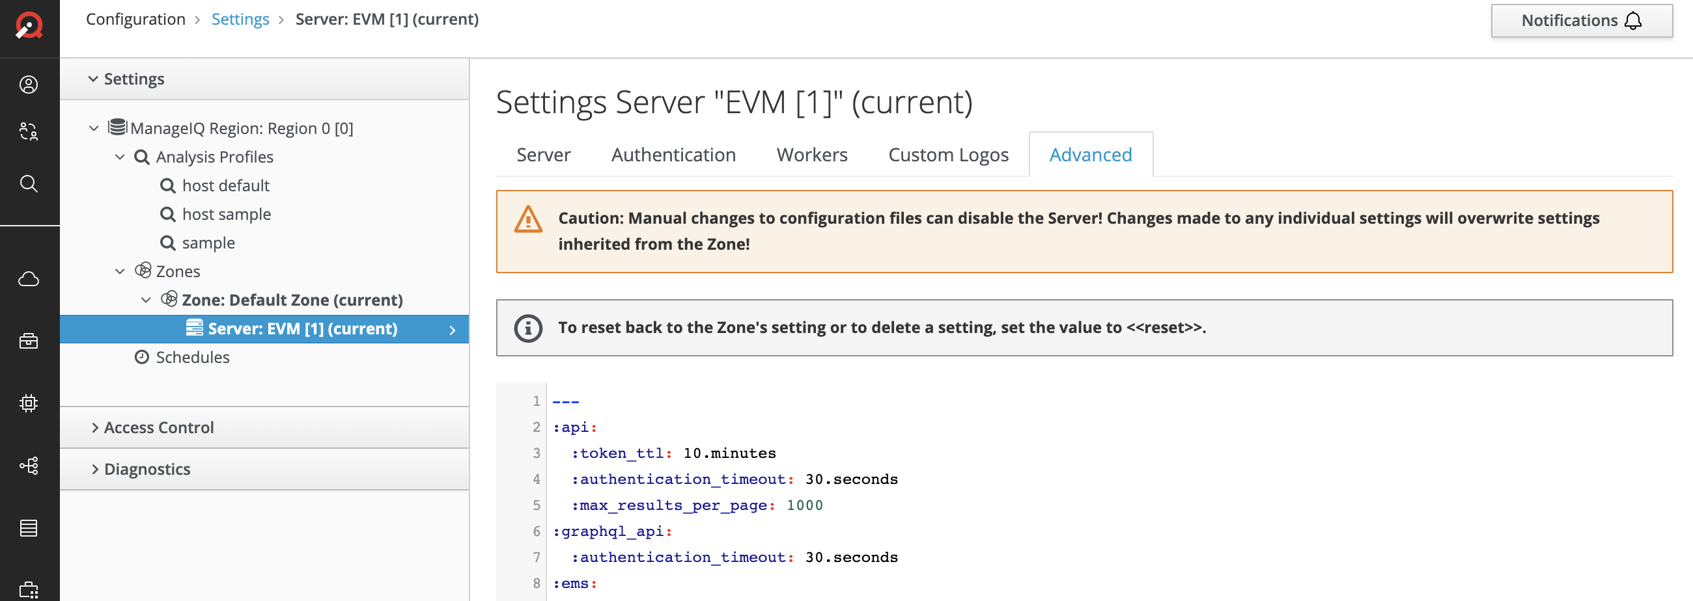Collapse the Zones tree node arrow

(120, 271)
